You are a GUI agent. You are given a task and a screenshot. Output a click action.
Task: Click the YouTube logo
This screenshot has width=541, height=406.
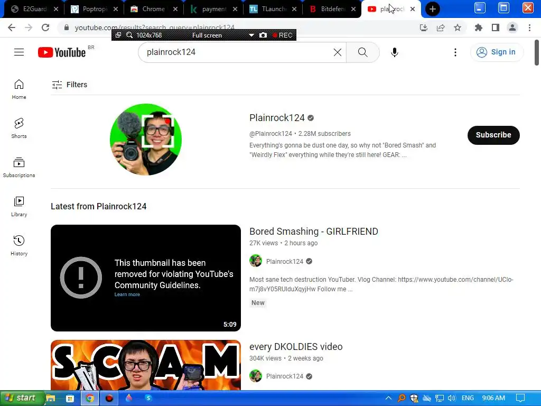(x=62, y=52)
